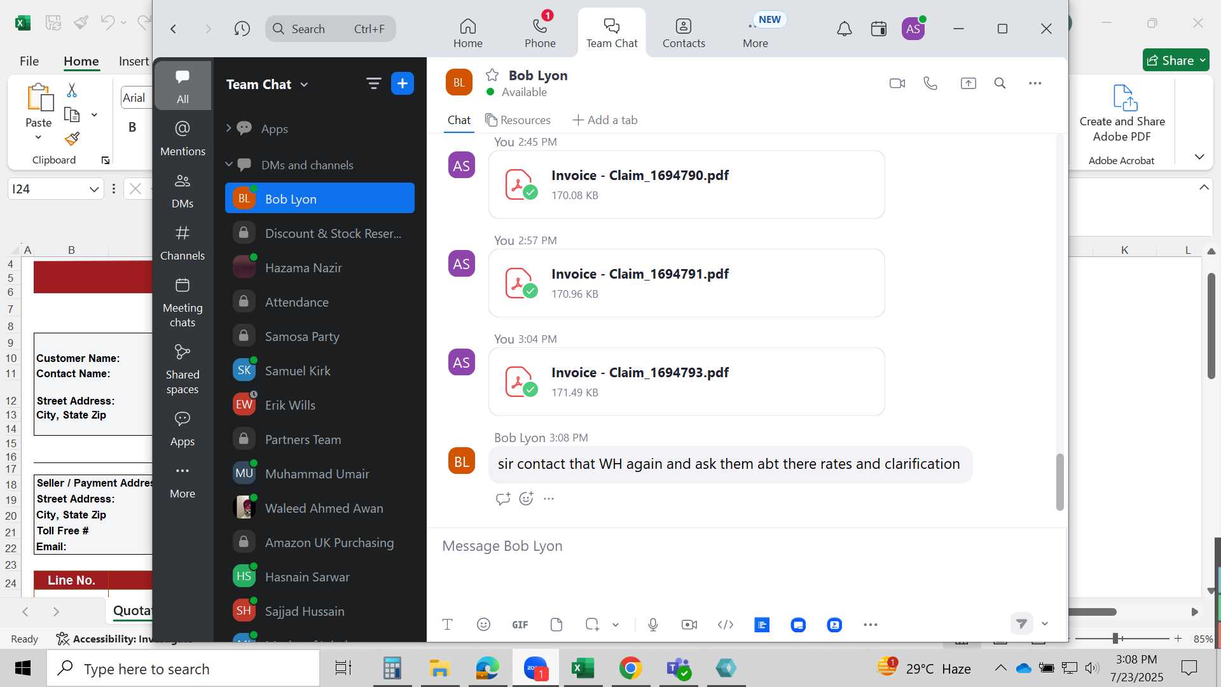The height and width of the screenshot is (687, 1221).
Task: Open the More tab with NEW badge
Action: 755,32
